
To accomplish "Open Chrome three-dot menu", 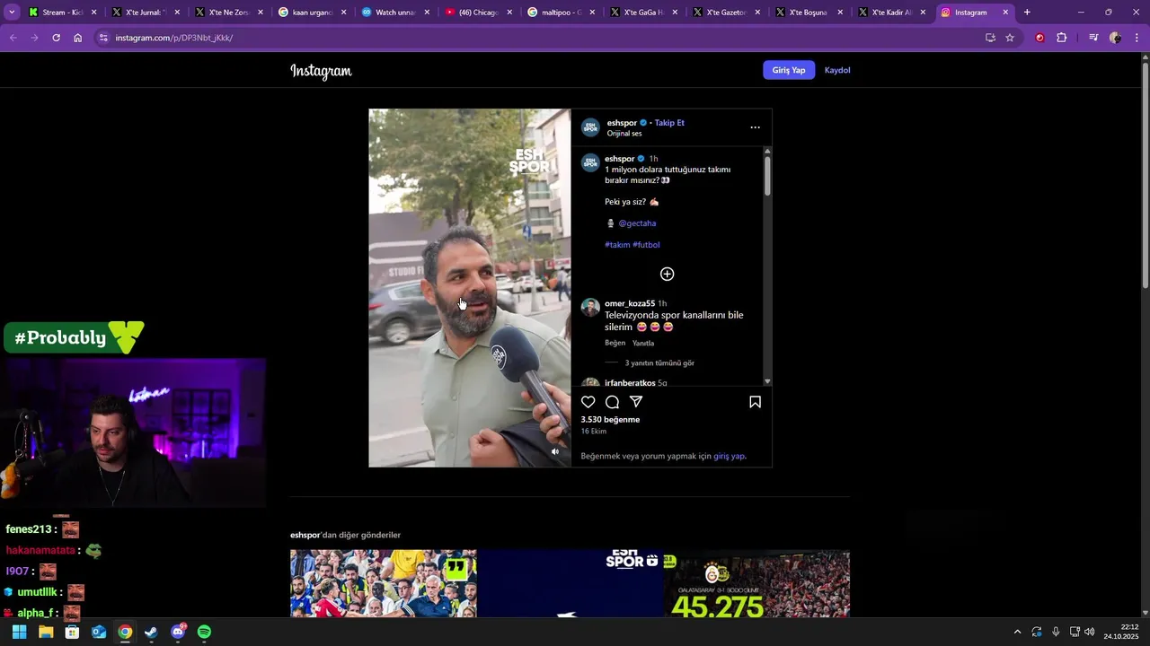I will [x=1137, y=38].
